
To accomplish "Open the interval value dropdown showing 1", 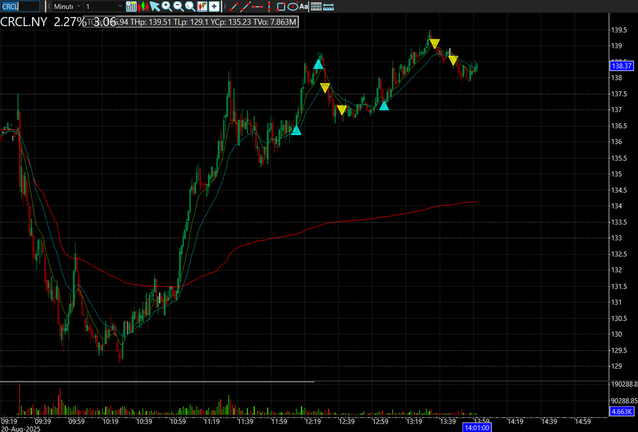I will pyautogui.click(x=104, y=6).
